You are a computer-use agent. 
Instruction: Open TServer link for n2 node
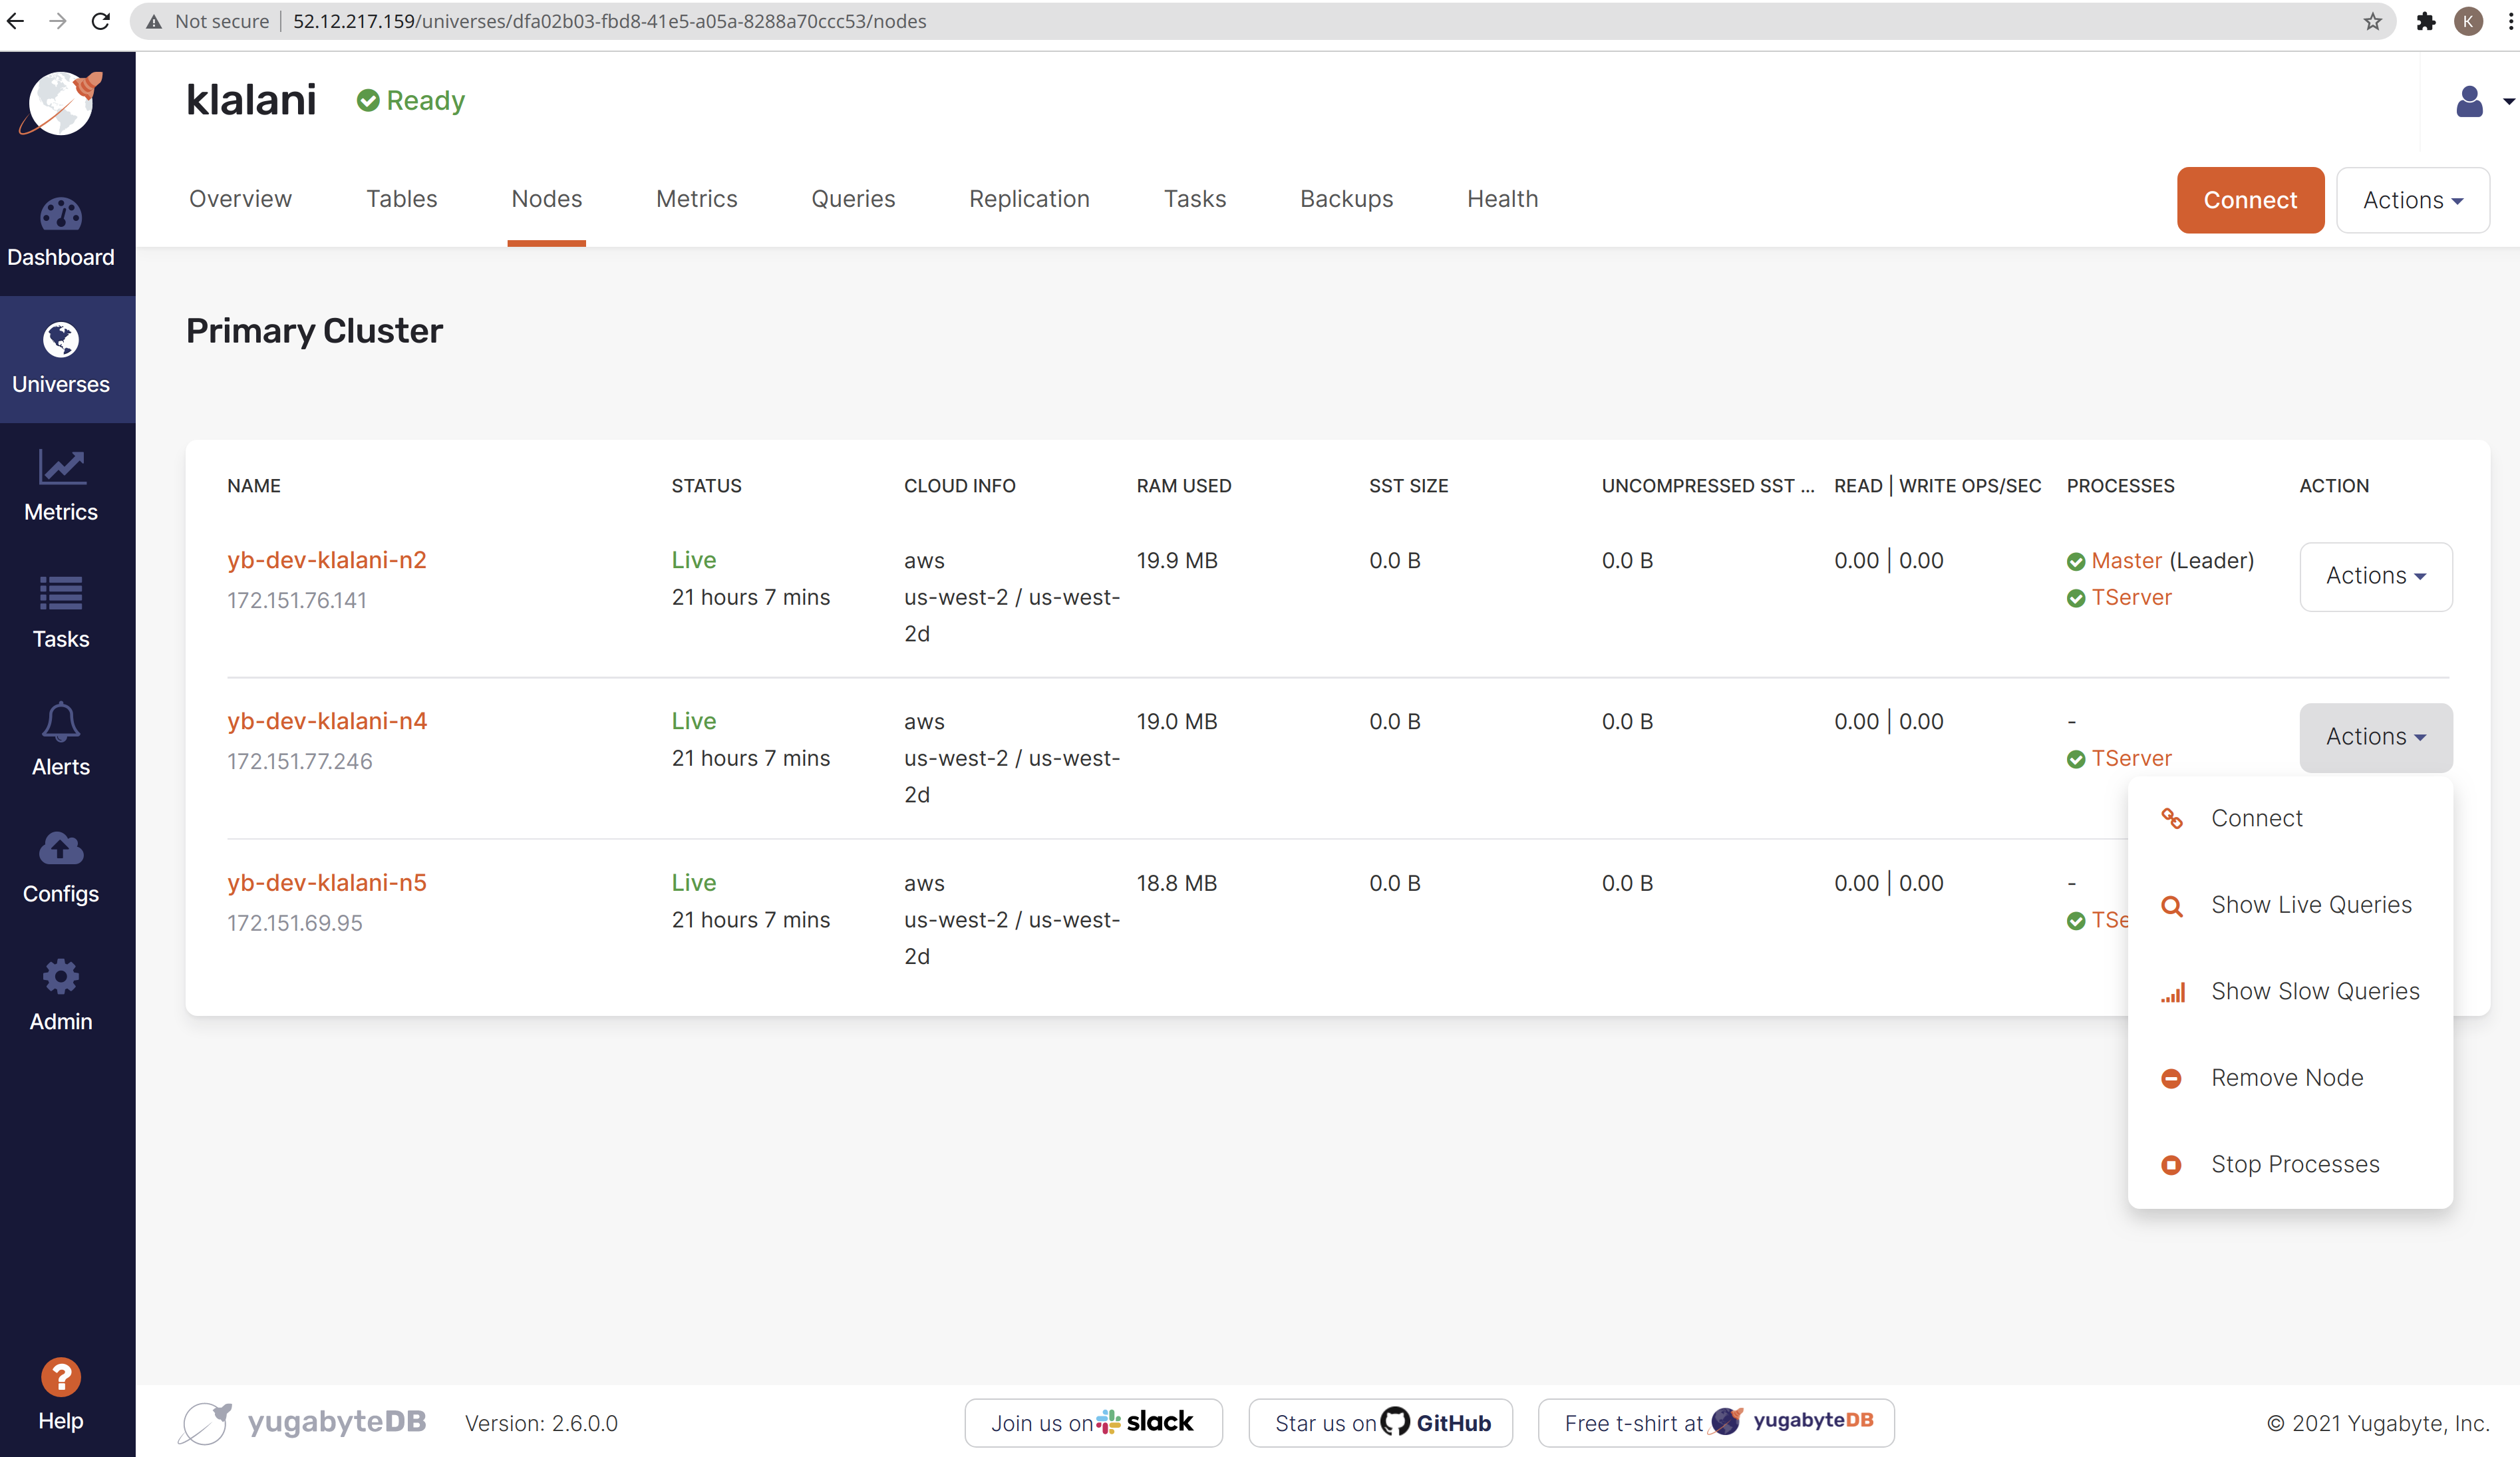2131,598
